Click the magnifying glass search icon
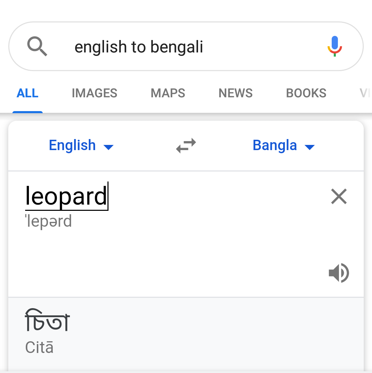Viewport: 372px width, 373px height. [x=37, y=47]
